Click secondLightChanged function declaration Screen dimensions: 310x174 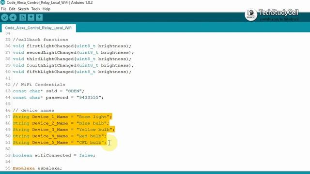pyautogui.click(x=73, y=53)
